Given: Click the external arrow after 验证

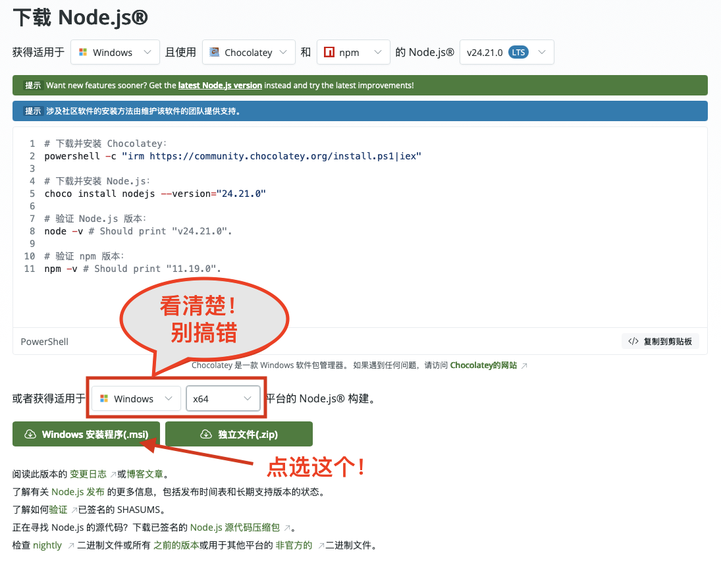Looking at the screenshot, I should 74,510.
